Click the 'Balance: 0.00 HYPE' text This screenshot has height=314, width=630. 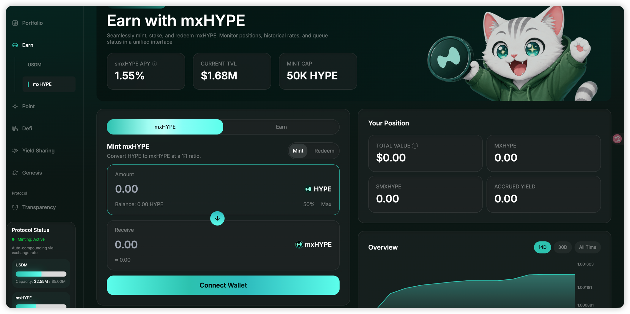(139, 204)
